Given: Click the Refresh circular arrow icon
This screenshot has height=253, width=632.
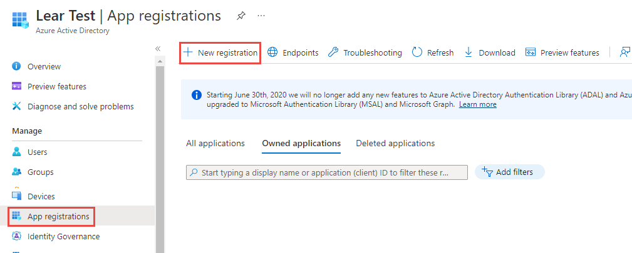Looking at the screenshot, I should click(417, 52).
